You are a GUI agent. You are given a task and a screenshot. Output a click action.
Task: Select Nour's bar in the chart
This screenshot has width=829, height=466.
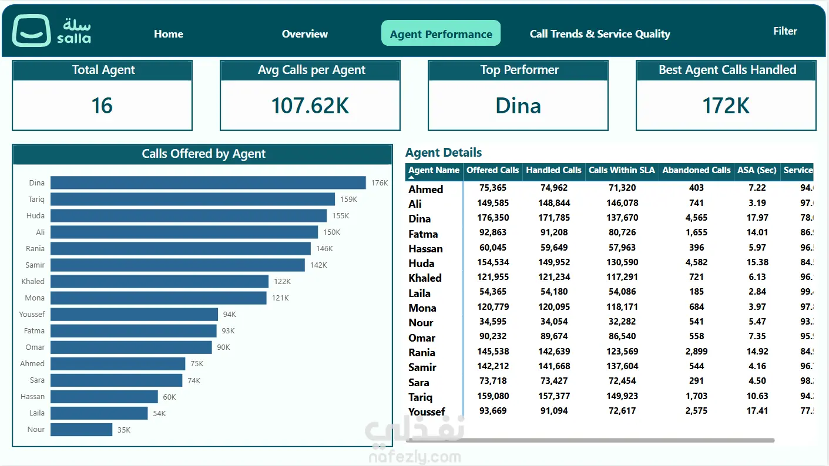click(x=81, y=430)
